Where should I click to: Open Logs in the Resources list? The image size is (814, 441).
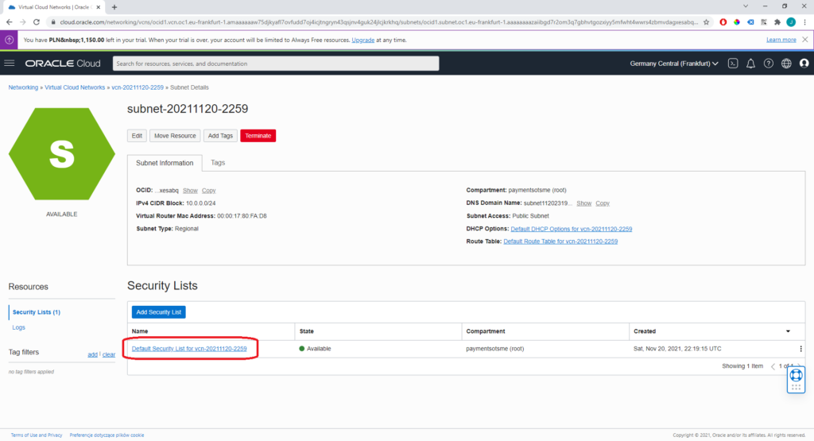(19, 327)
